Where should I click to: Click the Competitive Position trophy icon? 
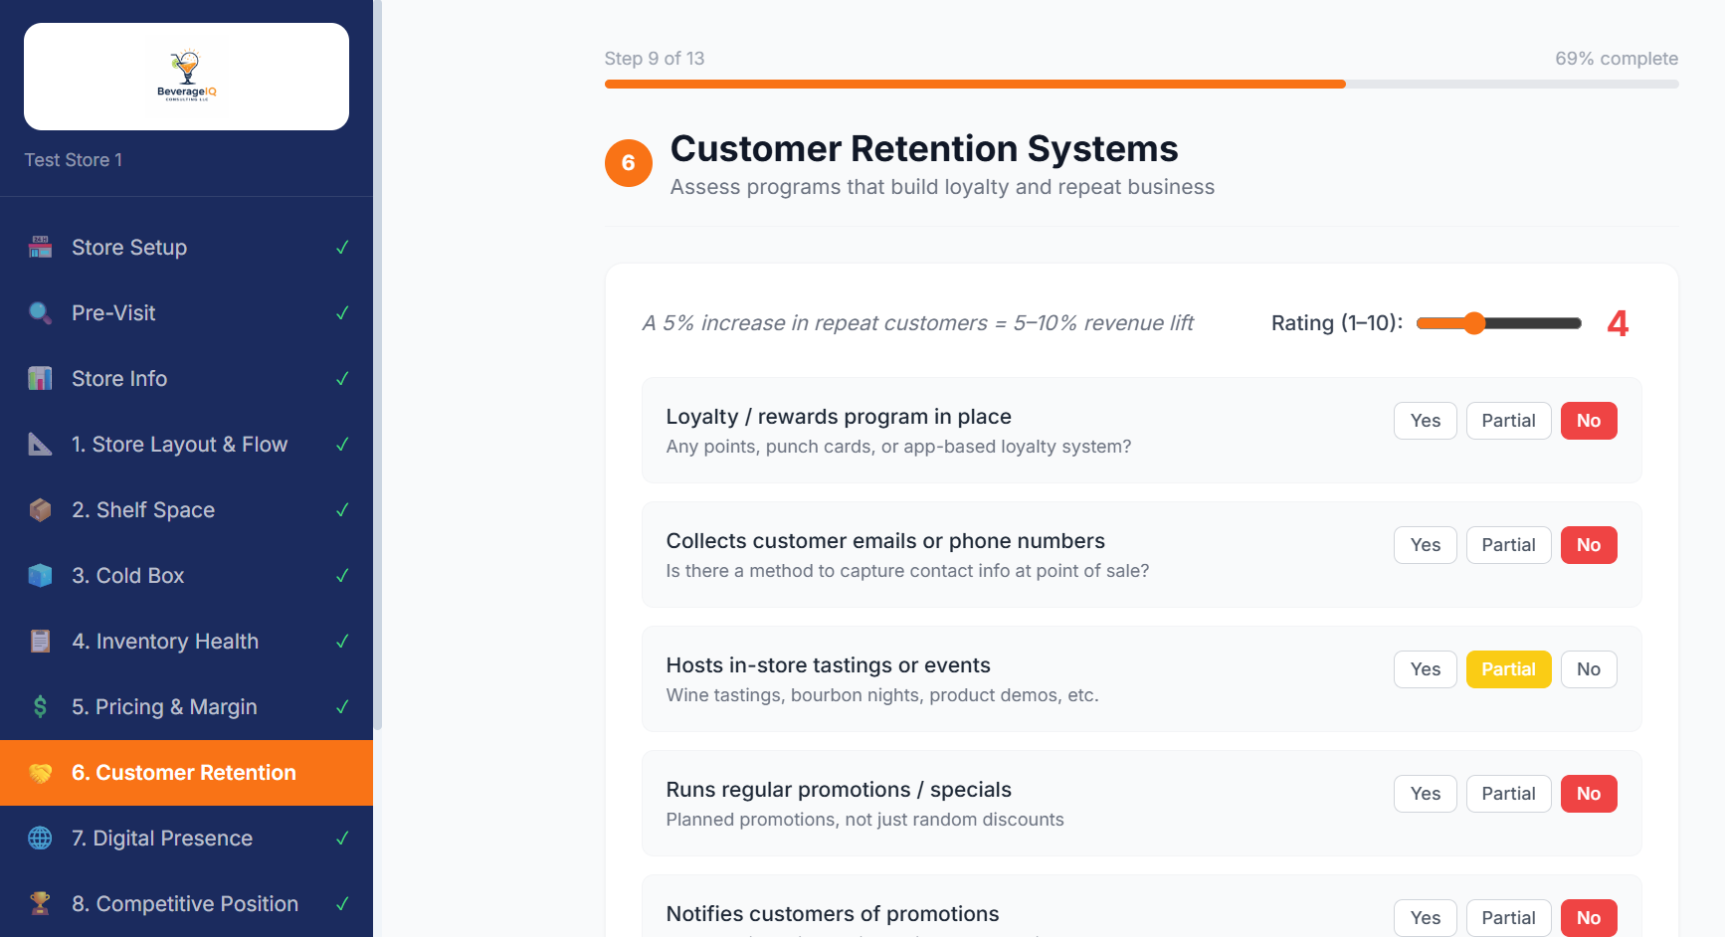[40, 903]
